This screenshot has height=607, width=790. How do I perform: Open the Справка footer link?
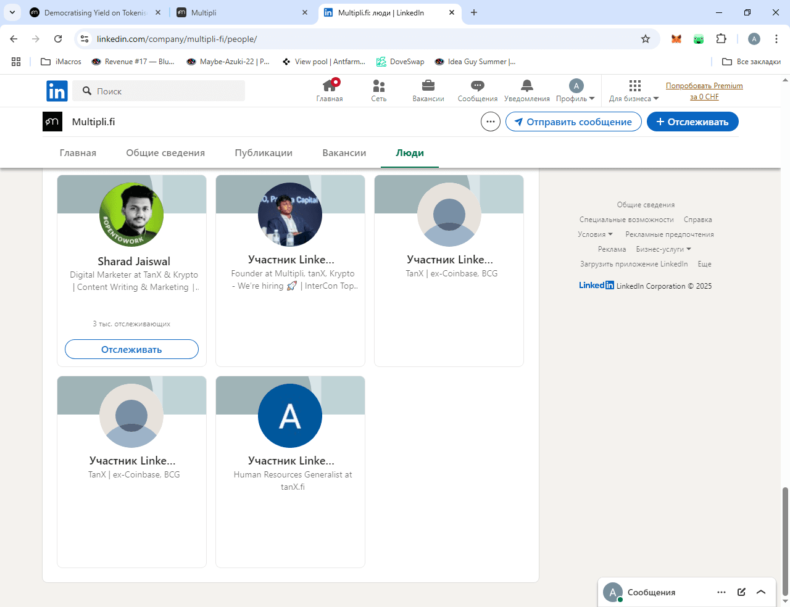click(x=697, y=220)
